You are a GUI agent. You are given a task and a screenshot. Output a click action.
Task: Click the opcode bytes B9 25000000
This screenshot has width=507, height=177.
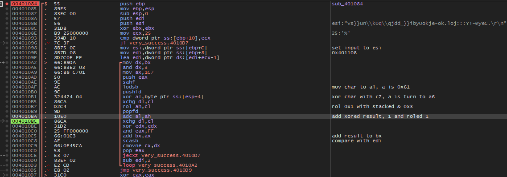click(71, 33)
